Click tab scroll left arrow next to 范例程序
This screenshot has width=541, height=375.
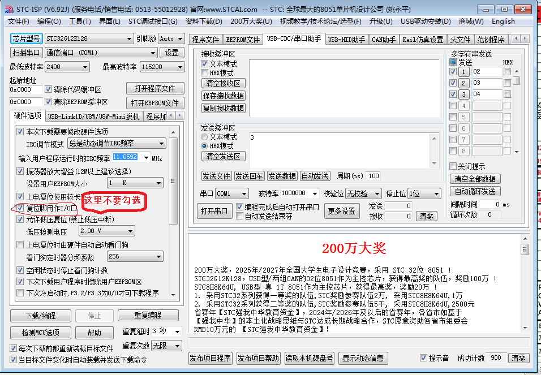coord(516,38)
